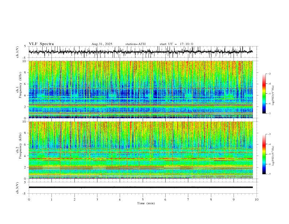Click the ch.1 frequency tick "8"
The image size is (289, 224).
[x=26, y=72]
